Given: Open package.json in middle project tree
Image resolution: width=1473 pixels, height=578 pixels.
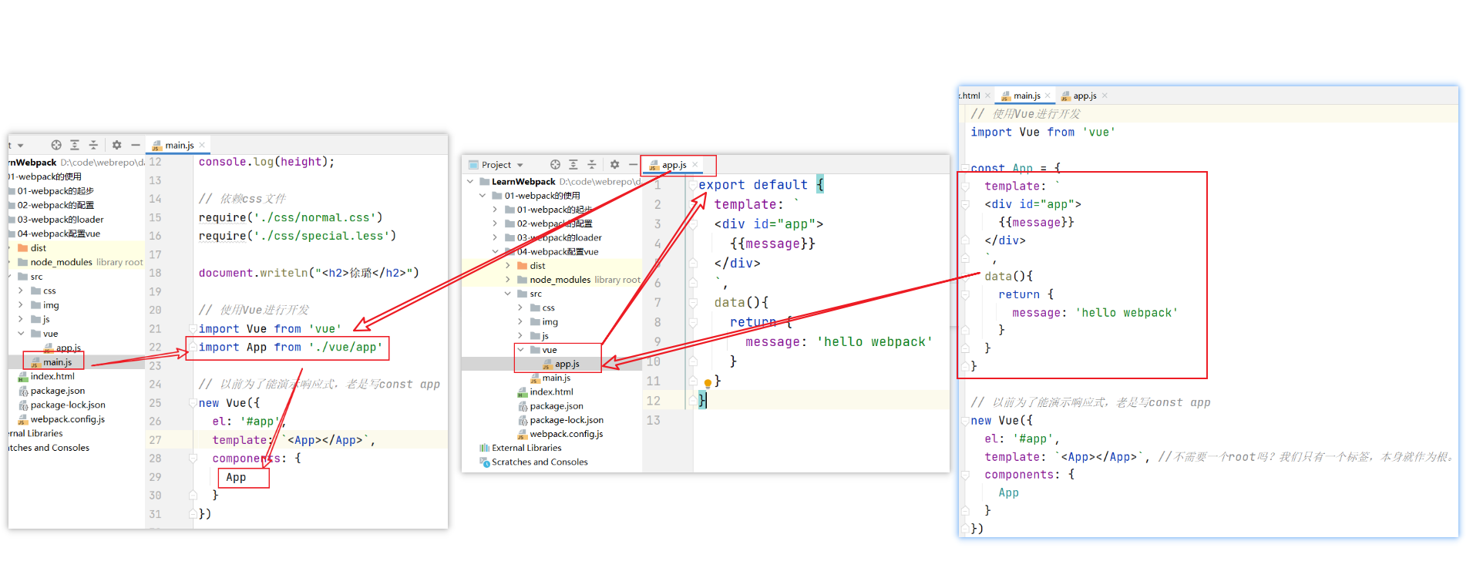Looking at the screenshot, I should click(x=550, y=406).
